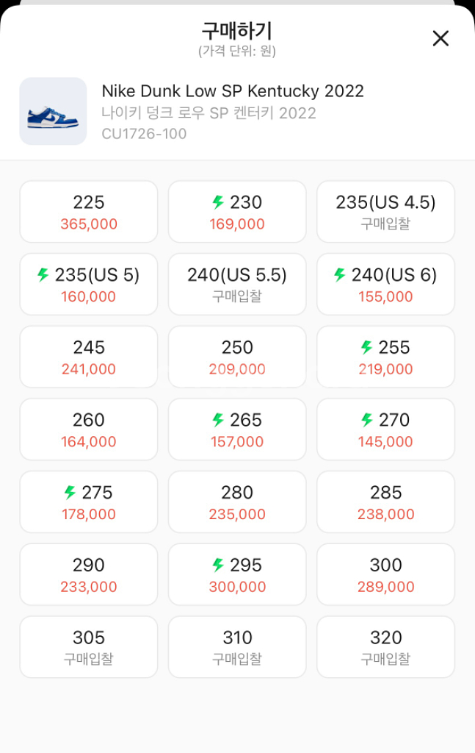The width and height of the screenshot is (475, 753).
Task: Click the lightning icon beside 235(US 5)
Action: tap(43, 275)
